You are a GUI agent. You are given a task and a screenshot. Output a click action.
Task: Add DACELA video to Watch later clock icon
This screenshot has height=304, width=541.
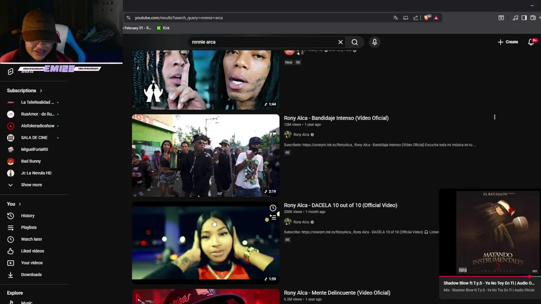[273, 208]
